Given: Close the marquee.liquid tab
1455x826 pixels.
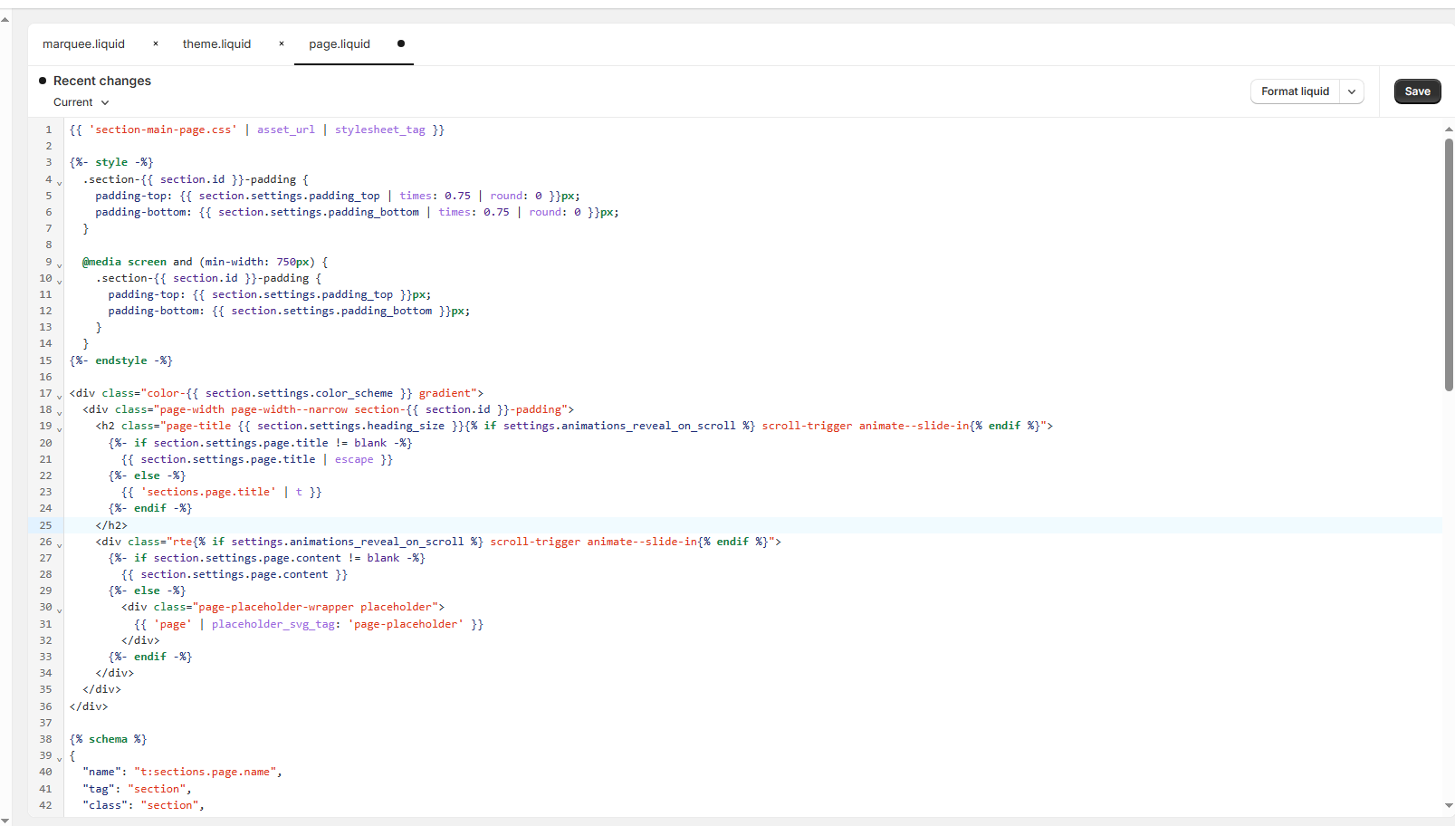Looking at the screenshot, I should coord(156,43).
